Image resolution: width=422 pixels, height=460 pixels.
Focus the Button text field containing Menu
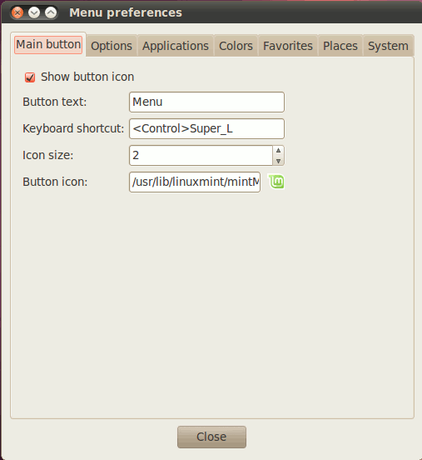pyautogui.click(x=206, y=102)
